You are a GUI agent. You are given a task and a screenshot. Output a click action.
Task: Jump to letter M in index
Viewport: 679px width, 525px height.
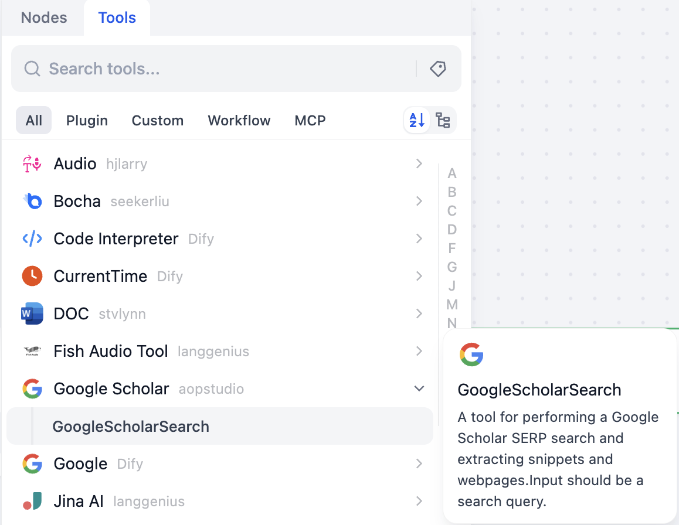(451, 305)
